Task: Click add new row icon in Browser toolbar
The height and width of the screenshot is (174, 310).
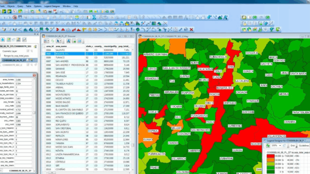Action: pyautogui.click(x=74, y=41)
